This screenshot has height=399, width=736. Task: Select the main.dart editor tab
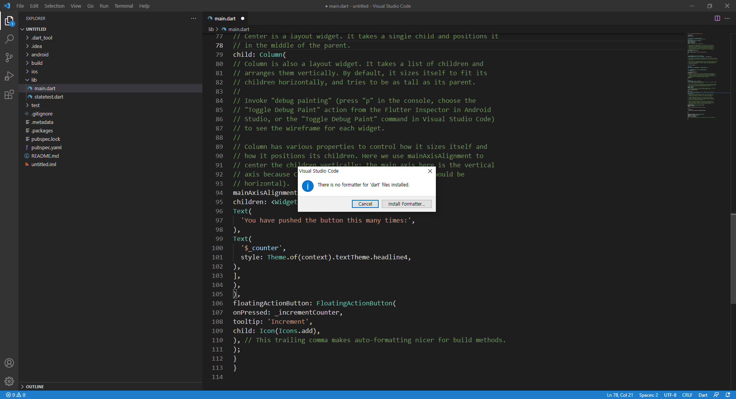click(x=225, y=18)
